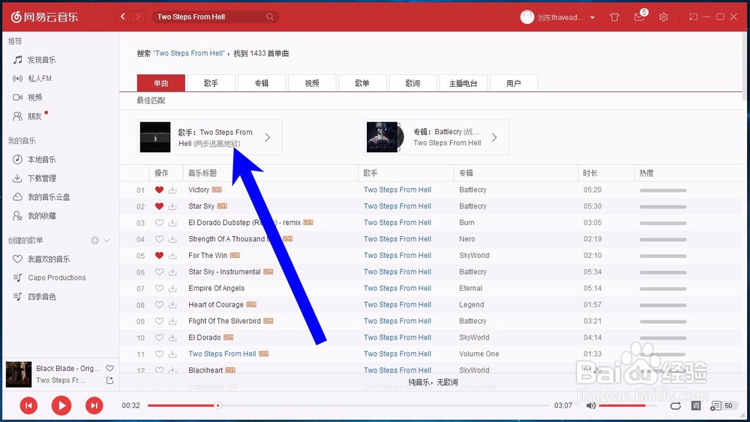
Task: Click SQ badge next to Victory
Action: (217, 190)
